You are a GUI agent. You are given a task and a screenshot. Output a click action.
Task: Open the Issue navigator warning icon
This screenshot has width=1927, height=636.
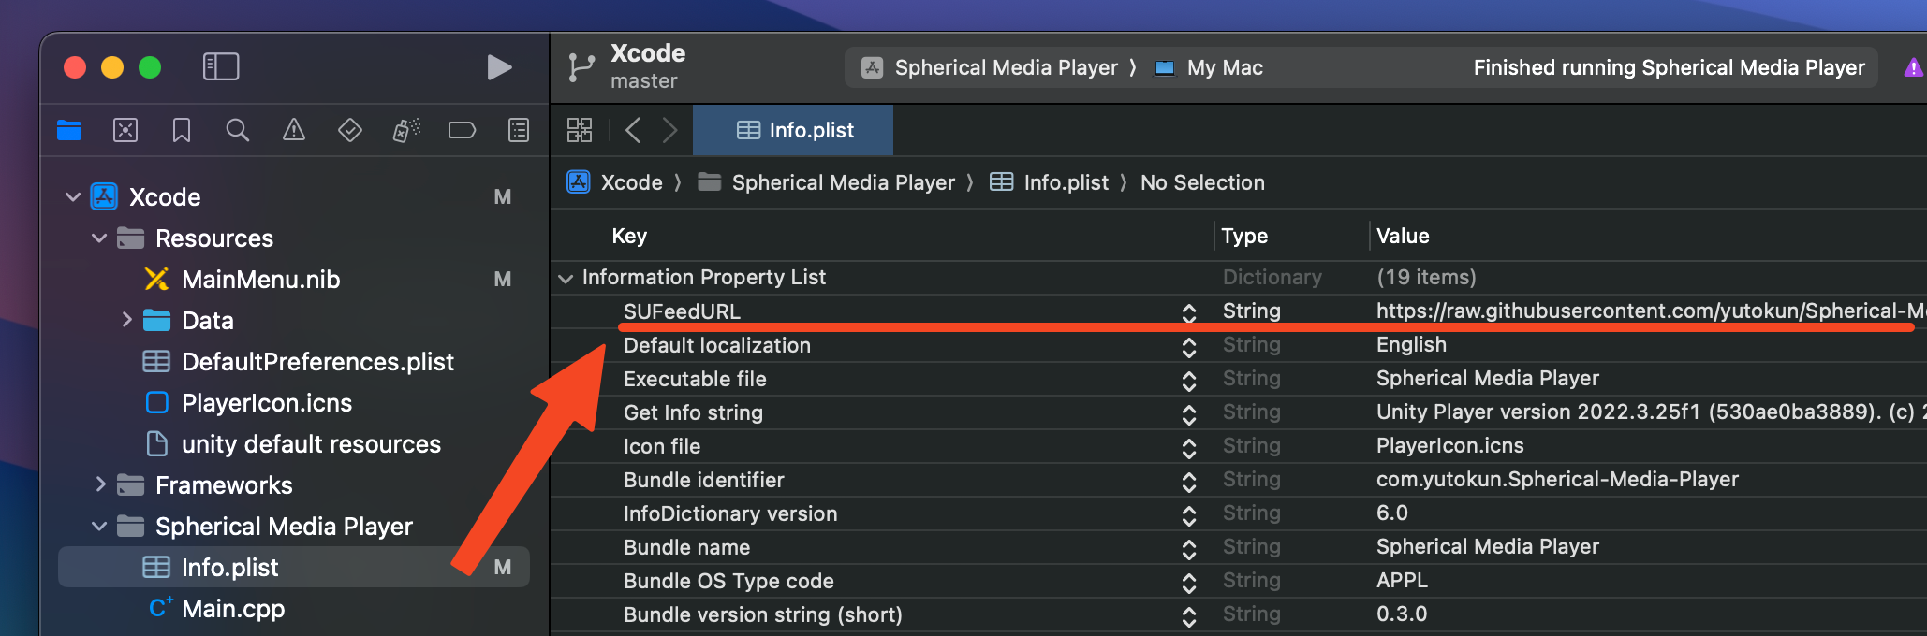coord(294,130)
